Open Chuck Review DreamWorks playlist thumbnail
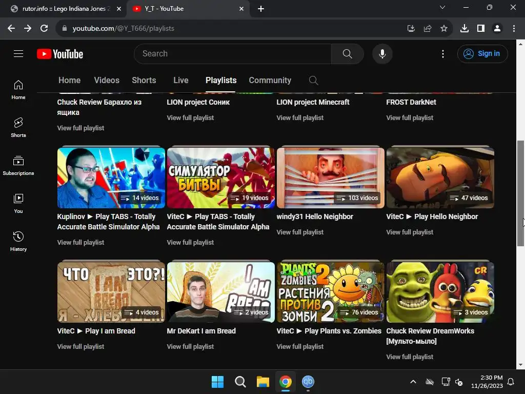Screen dimensions: 525x394 440,292
